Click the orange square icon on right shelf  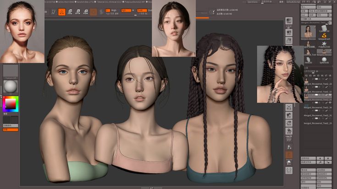pyautogui.click(x=289, y=155)
